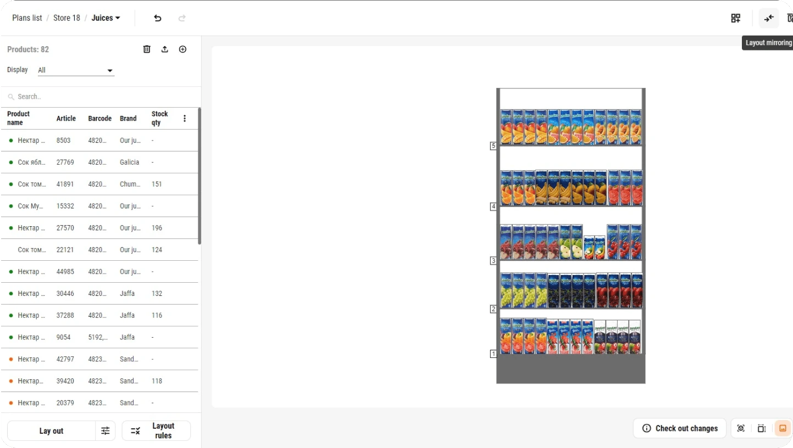Click the Layout mirroring icon
793x448 pixels.
pyautogui.click(x=769, y=18)
